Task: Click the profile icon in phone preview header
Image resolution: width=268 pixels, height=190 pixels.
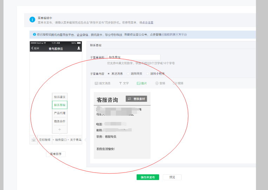Action: click(79, 48)
